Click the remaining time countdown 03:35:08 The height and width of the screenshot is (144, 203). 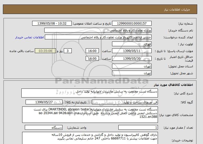[x=45, y=51]
